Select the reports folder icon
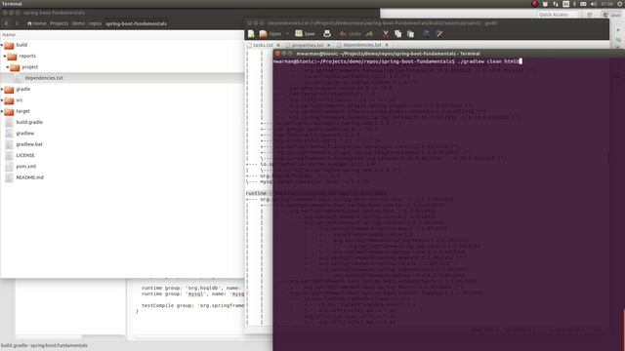The image size is (625, 351). [x=12, y=57]
